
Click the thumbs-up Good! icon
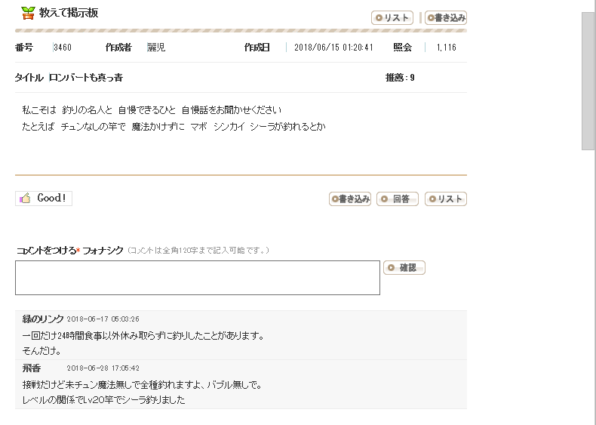26,199
